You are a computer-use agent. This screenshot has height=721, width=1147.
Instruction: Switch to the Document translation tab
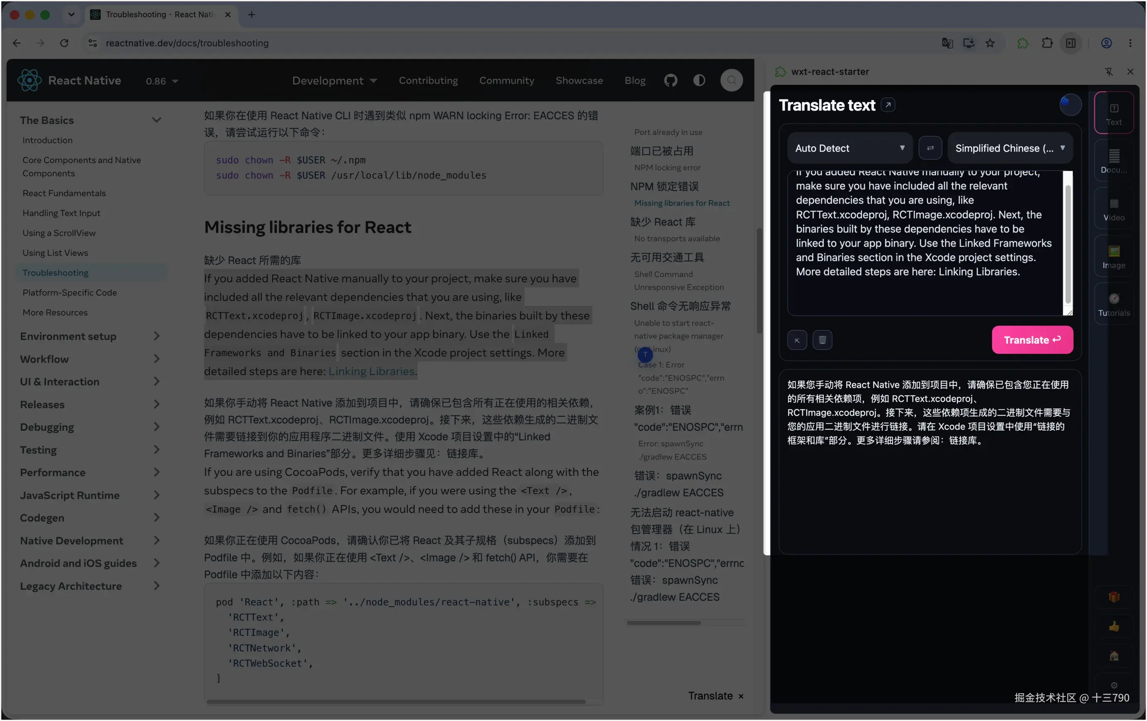pyautogui.click(x=1113, y=162)
